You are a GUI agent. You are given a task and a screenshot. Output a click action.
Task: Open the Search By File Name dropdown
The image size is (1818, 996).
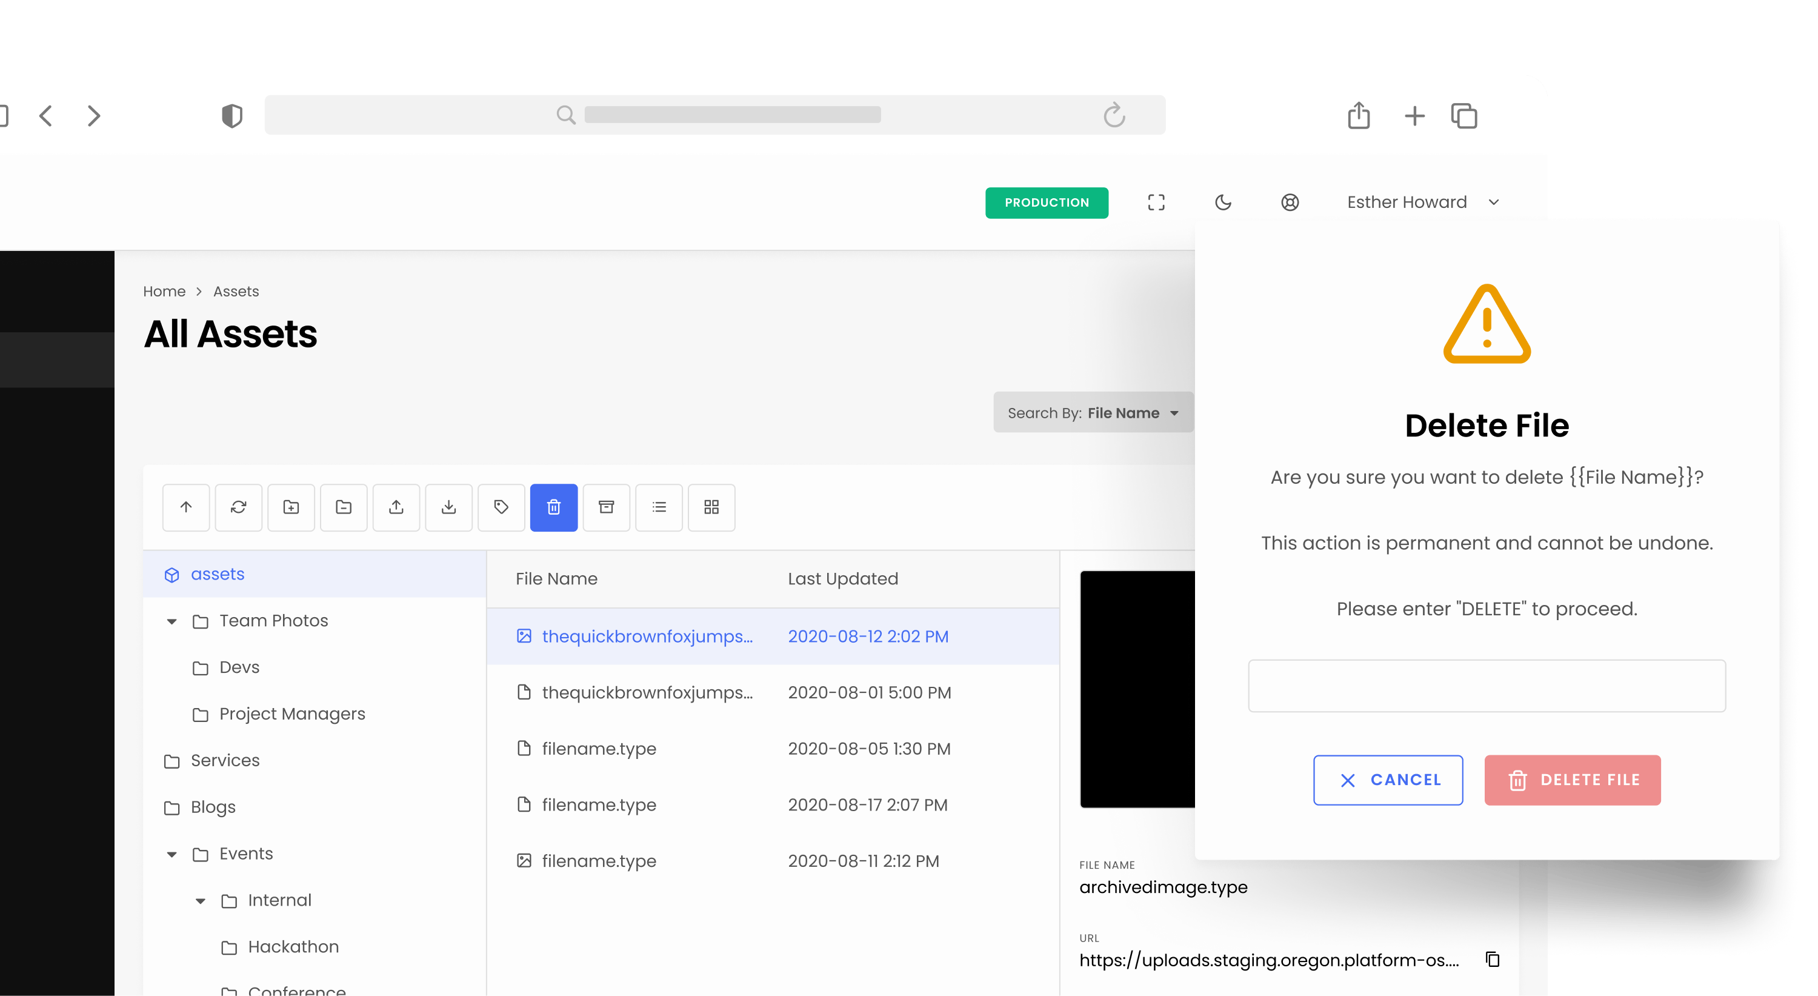[x=1093, y=413]
